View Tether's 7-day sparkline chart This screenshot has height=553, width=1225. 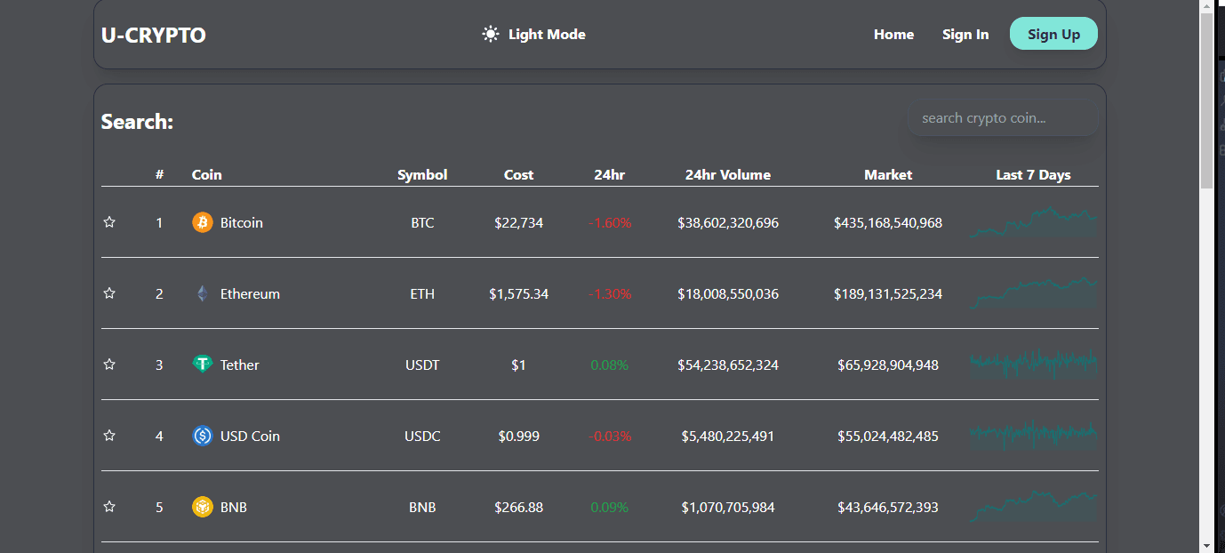click(x=1034, y=365)
